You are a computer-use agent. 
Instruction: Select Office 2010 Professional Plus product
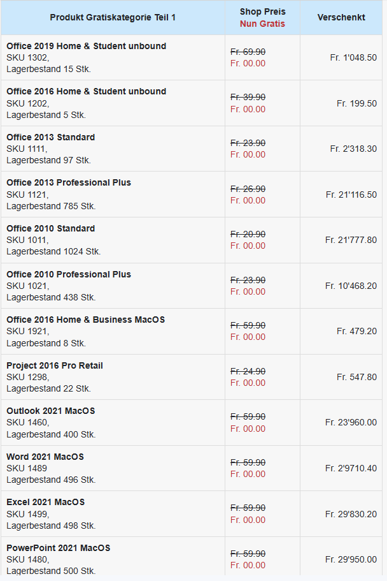click(x=69, y=274)
